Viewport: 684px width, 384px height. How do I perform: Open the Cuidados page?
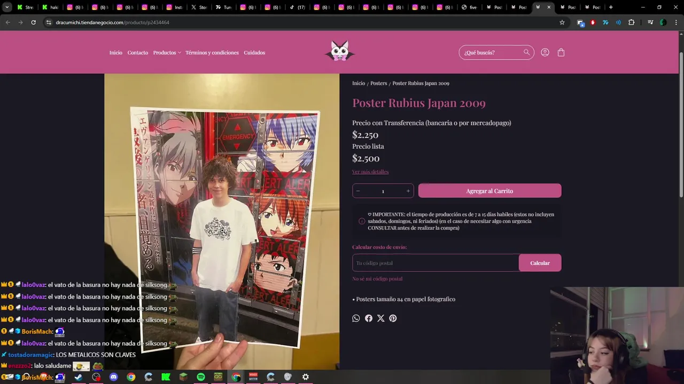coord(254,53)
